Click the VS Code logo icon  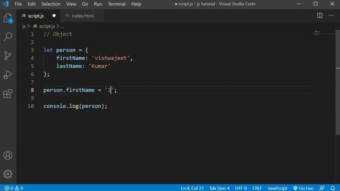6,4
